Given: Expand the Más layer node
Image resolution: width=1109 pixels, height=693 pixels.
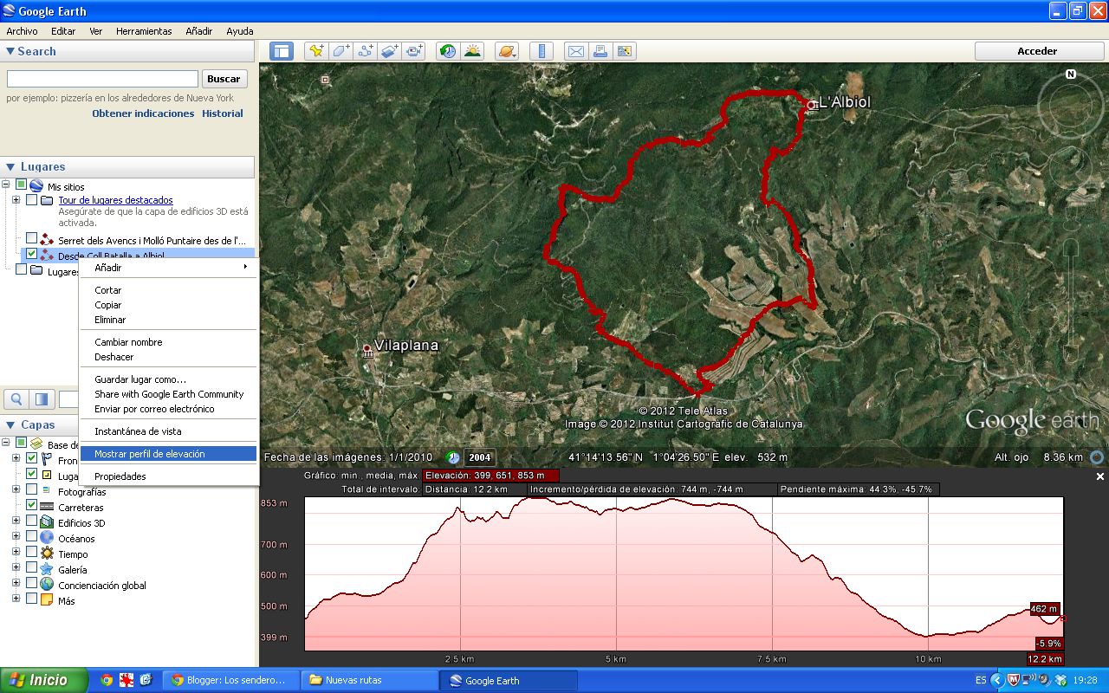Looking at the screenshot, I should click(x=16, y=599).
